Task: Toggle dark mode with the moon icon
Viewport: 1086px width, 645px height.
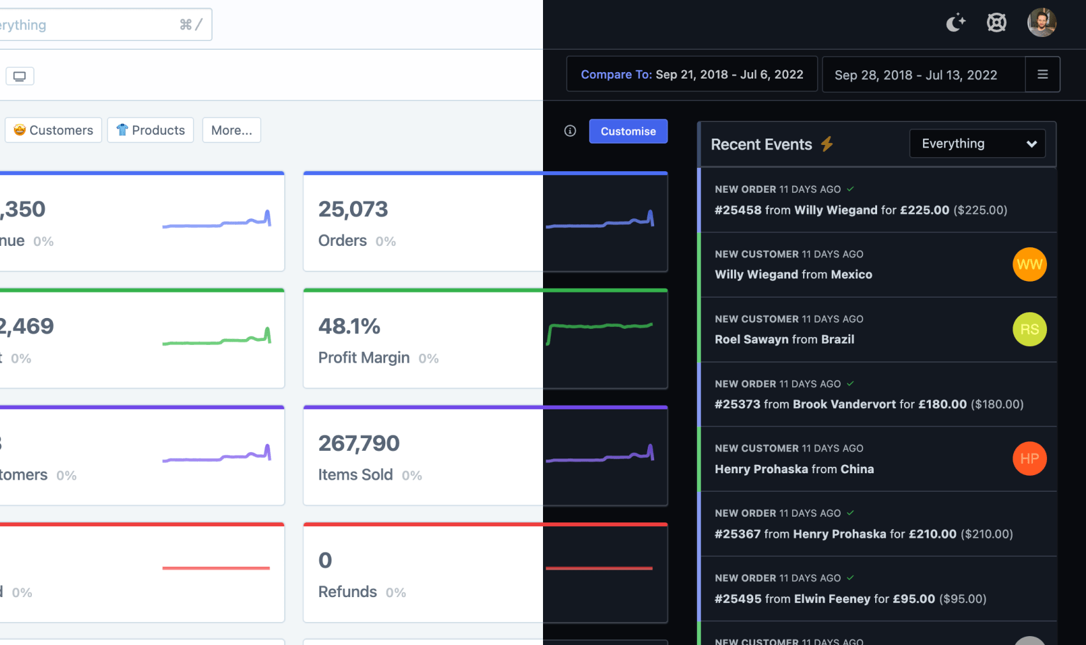Action: pyautogui.click(x=955, y=23)
